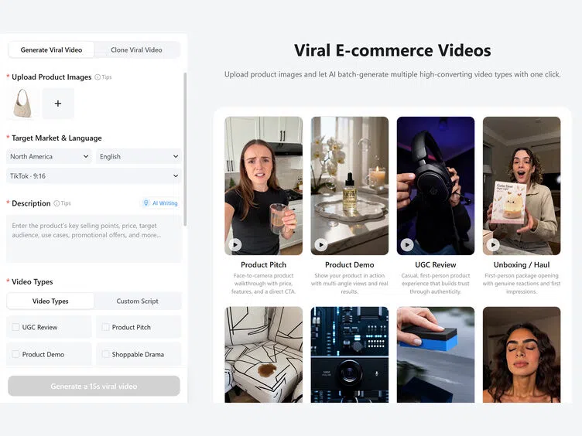Click the plus icon to add product image
Viewport: 582px width, 436px height.
58,104
